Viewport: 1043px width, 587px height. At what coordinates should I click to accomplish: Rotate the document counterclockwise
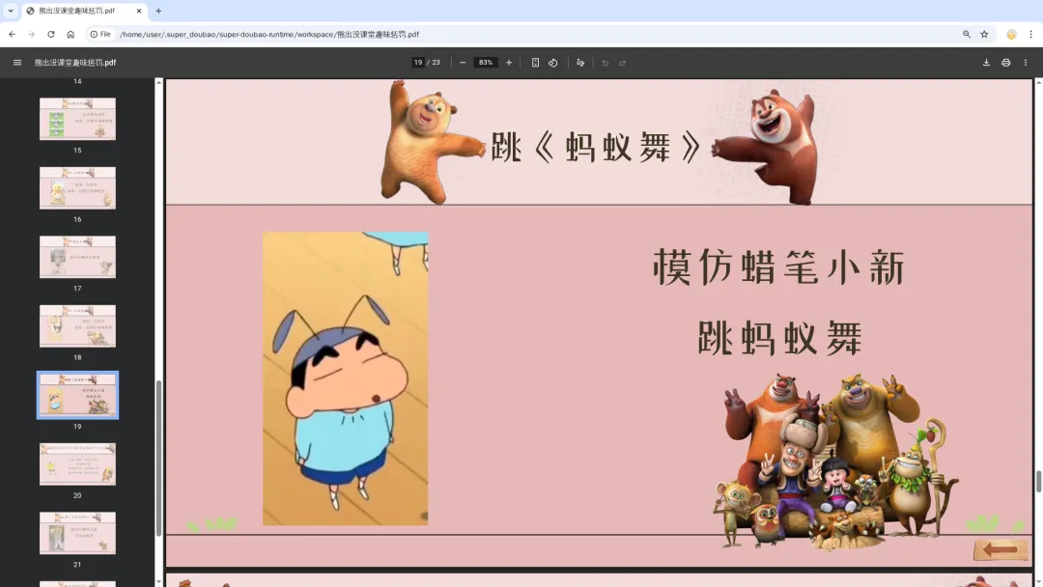(552, 63)
